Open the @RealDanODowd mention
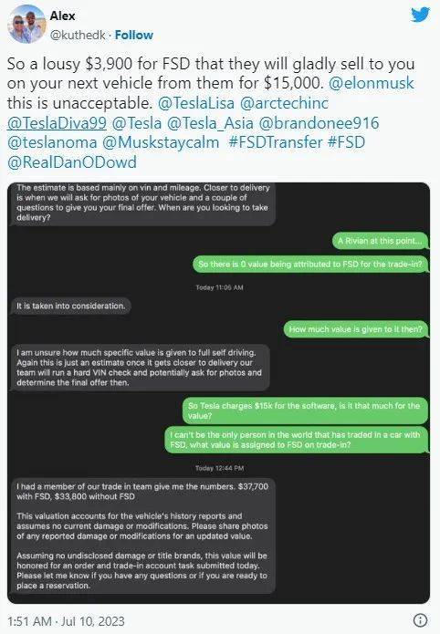440x634 pixels. click(x=71, y=162)
